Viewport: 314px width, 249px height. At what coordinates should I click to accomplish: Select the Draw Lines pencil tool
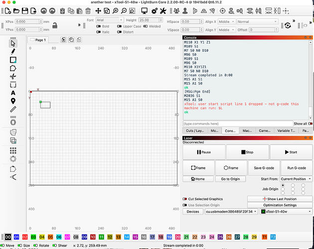click(13, 52)
